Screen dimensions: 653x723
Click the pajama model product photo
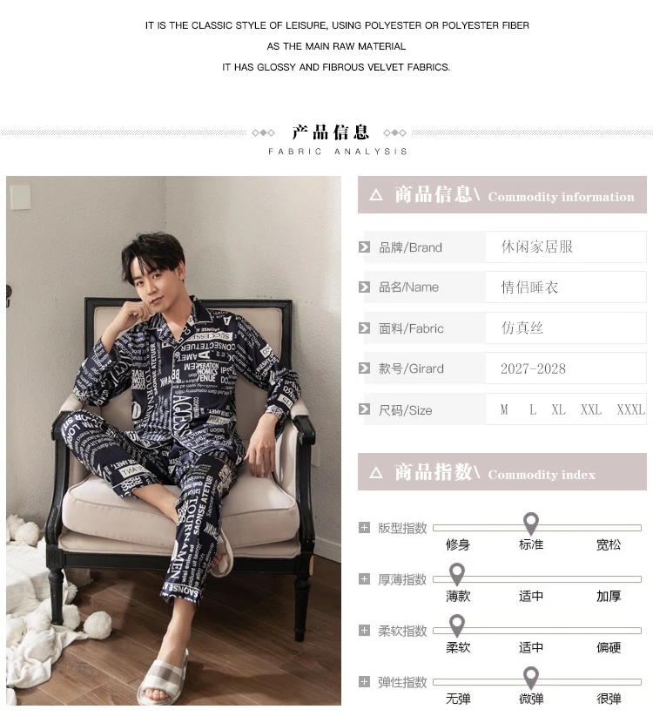[174, 441]
